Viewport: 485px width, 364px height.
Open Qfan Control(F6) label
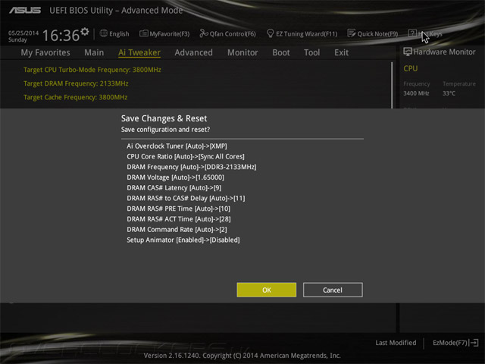pyautogui.click(x=233, y=33)
